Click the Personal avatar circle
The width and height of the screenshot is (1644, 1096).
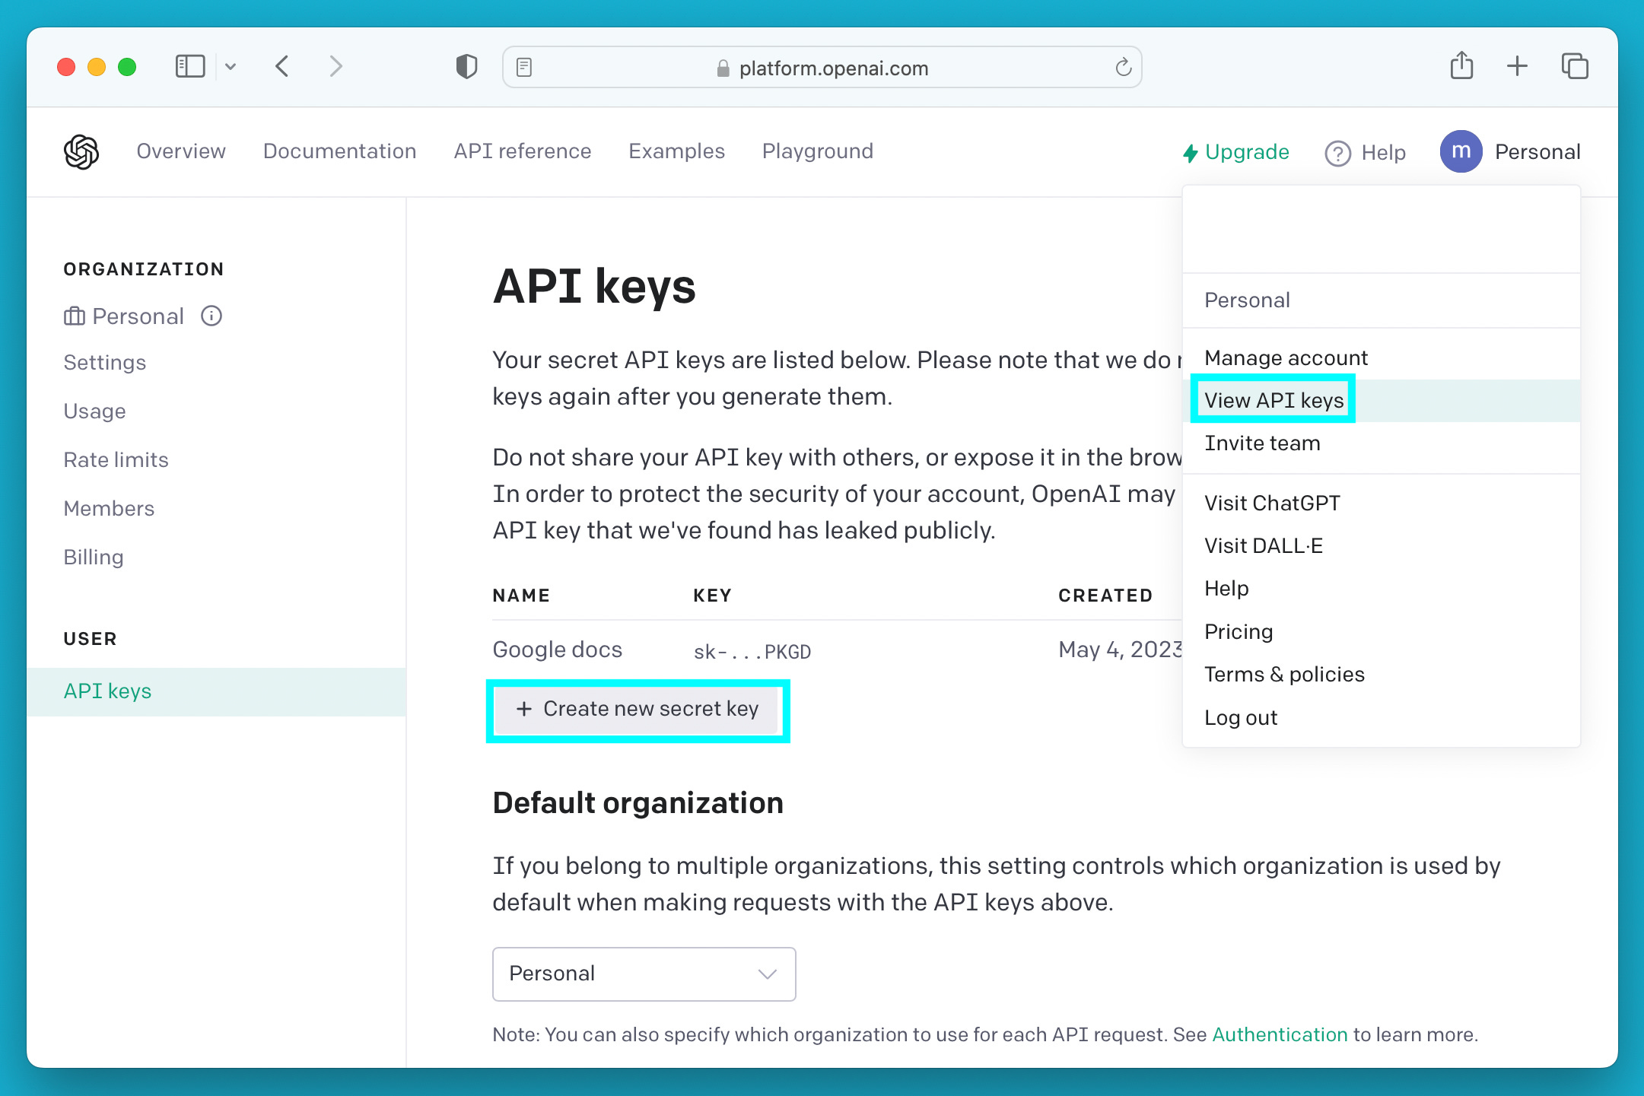1461,151
